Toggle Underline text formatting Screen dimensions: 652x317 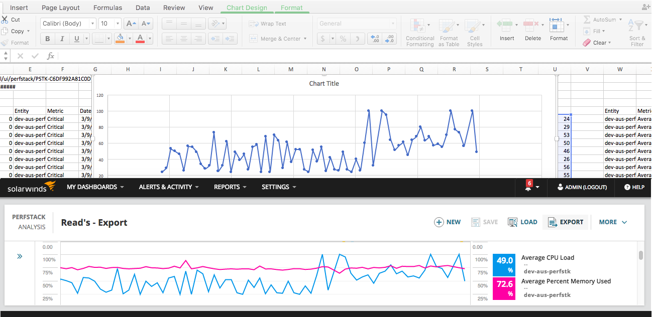tap(76, 39)
